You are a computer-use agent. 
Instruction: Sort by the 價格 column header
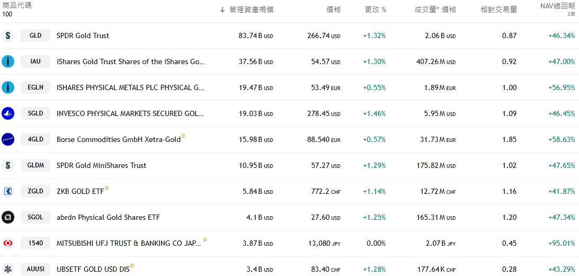[x=333, y=10]
